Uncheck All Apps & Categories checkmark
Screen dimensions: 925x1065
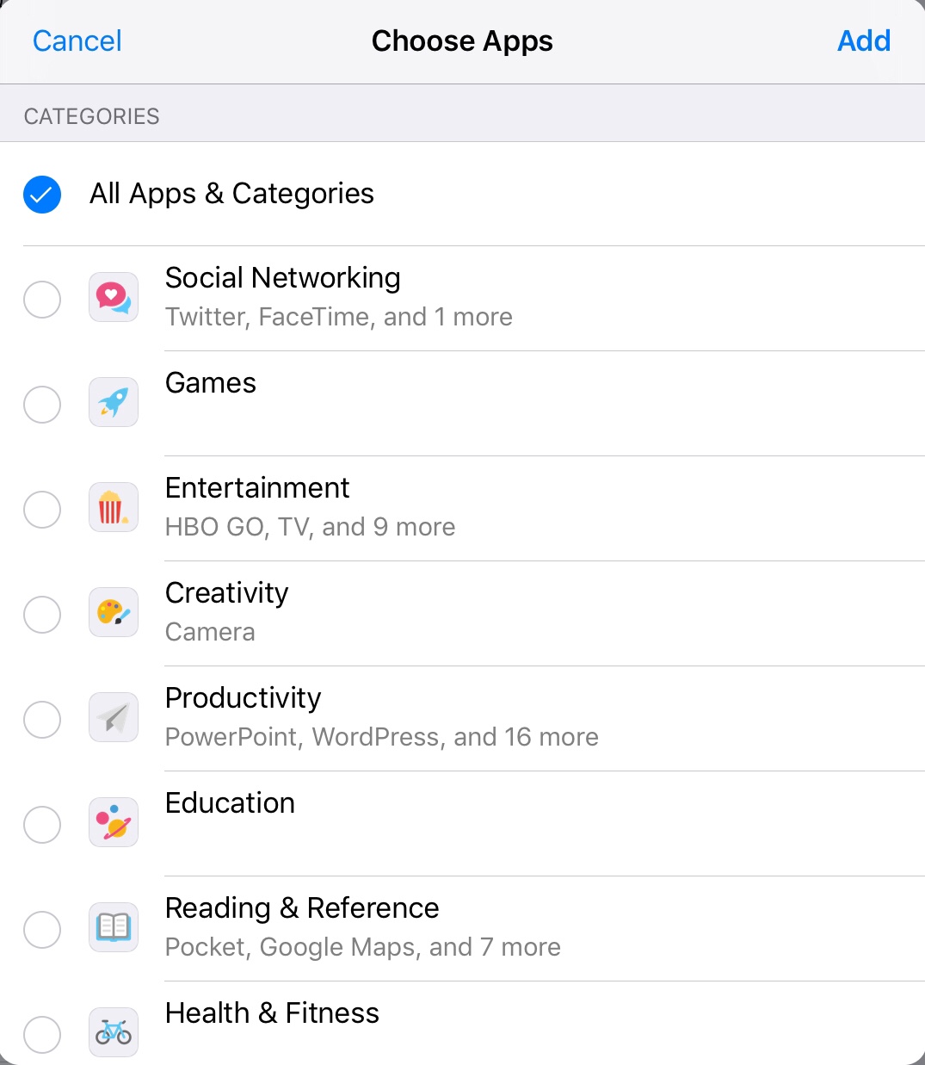pyautogui.click(x=42, y=195)
